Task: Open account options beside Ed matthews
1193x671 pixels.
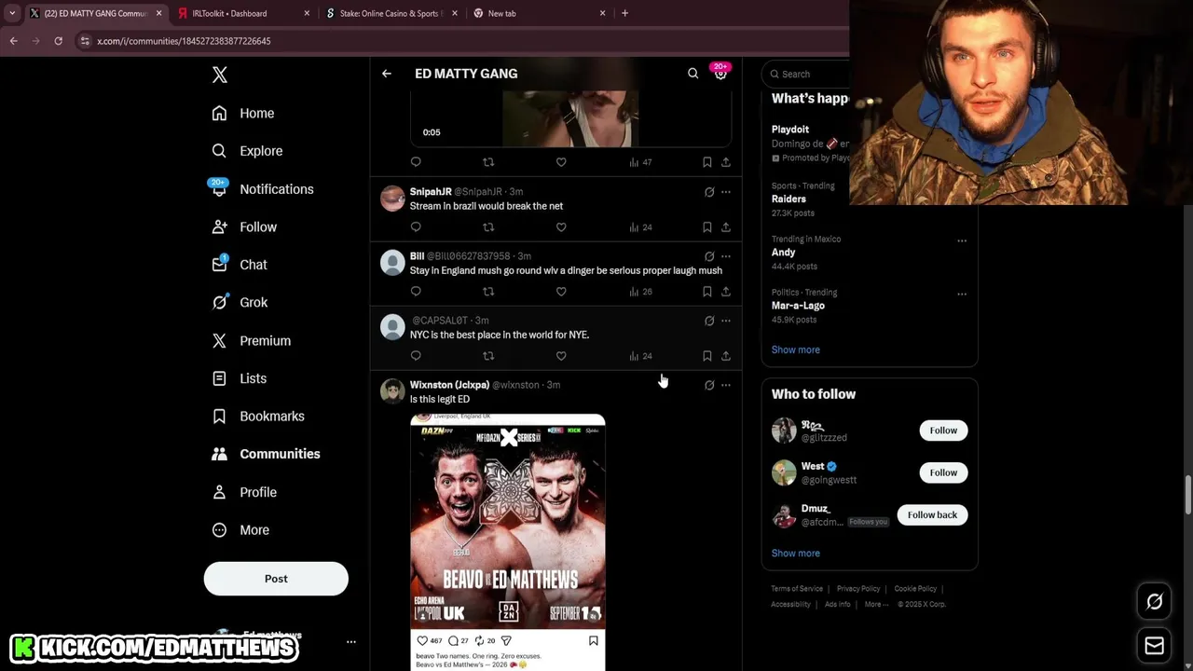Action: click(351, 642)
